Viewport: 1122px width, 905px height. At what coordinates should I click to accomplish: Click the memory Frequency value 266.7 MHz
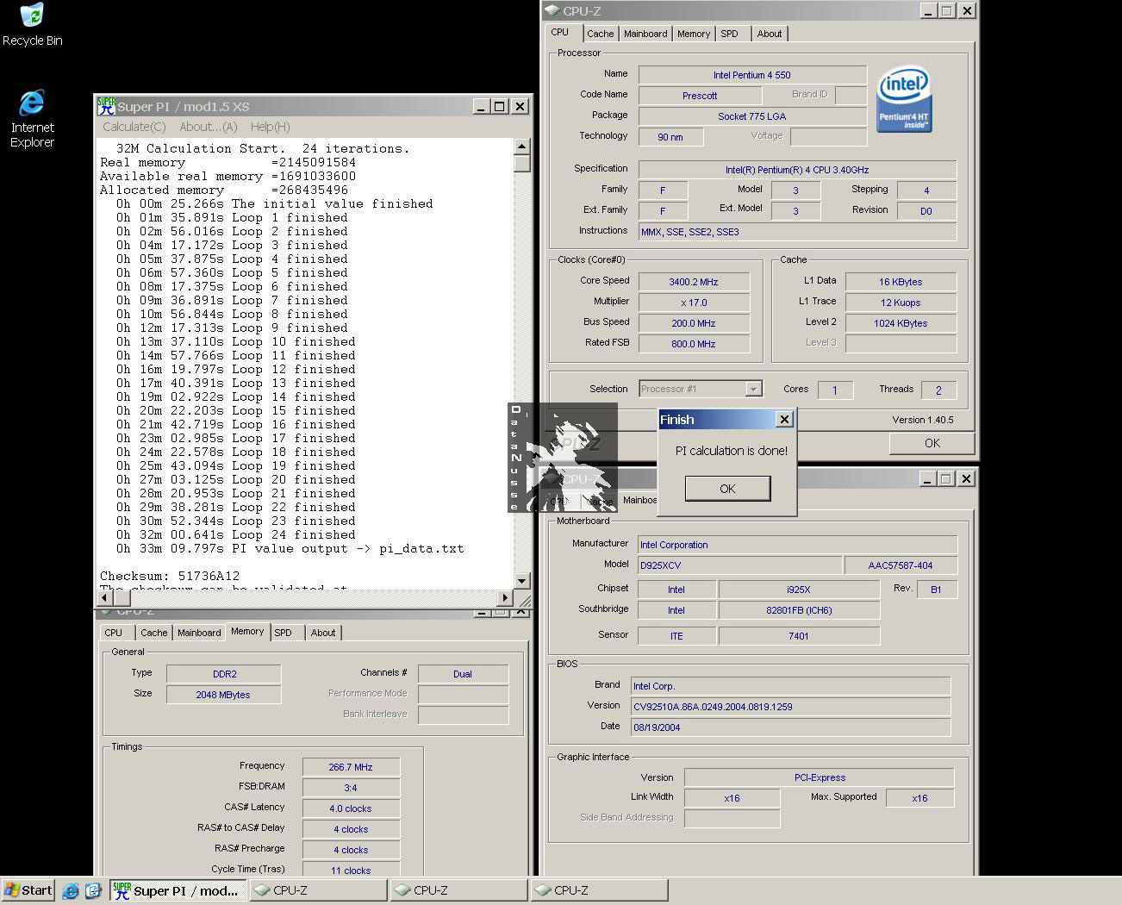(x=351, y=767)
